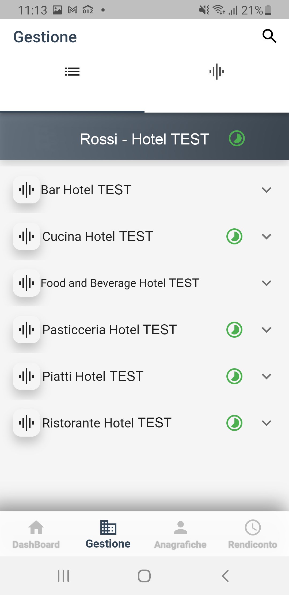Tap waveform icon beside Pasticceria Hotel TEST
Screen dimensions: 289x595
(26, 330)
